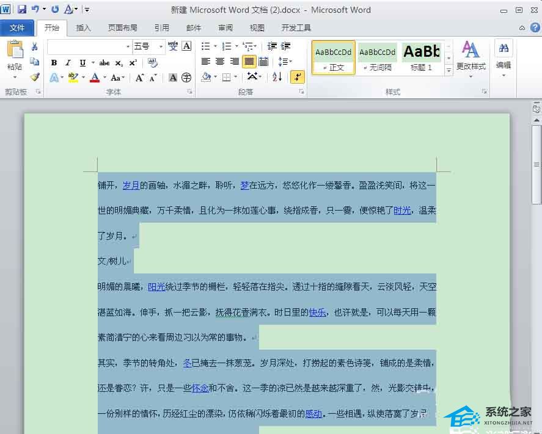542x434 pixels.
Task: Open the font size 五号 dropdown
Action: coord(161,46)
